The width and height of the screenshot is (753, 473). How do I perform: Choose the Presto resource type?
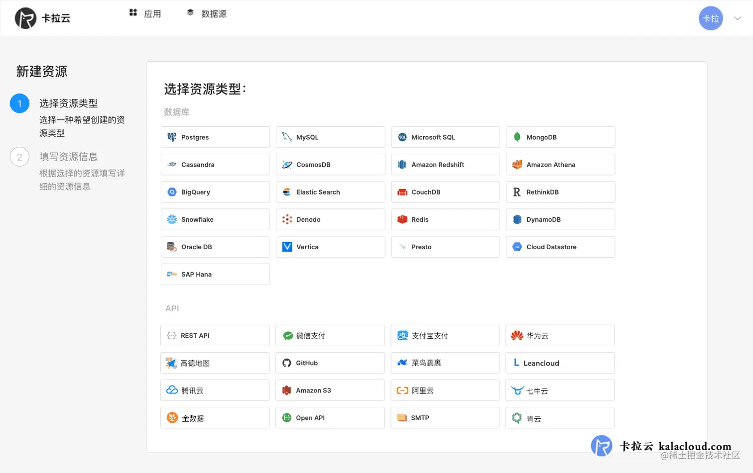pos(445,247)
